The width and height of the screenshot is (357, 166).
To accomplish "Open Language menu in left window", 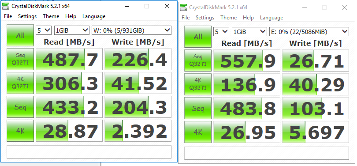I will 94,16.
